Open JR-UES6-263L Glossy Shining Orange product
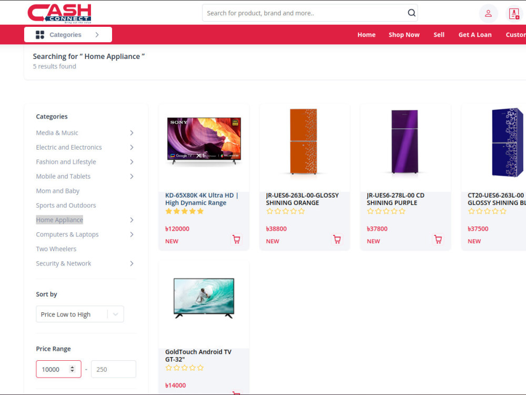The height and width of the screenshot is (395, 526). [x=302, y=199]
